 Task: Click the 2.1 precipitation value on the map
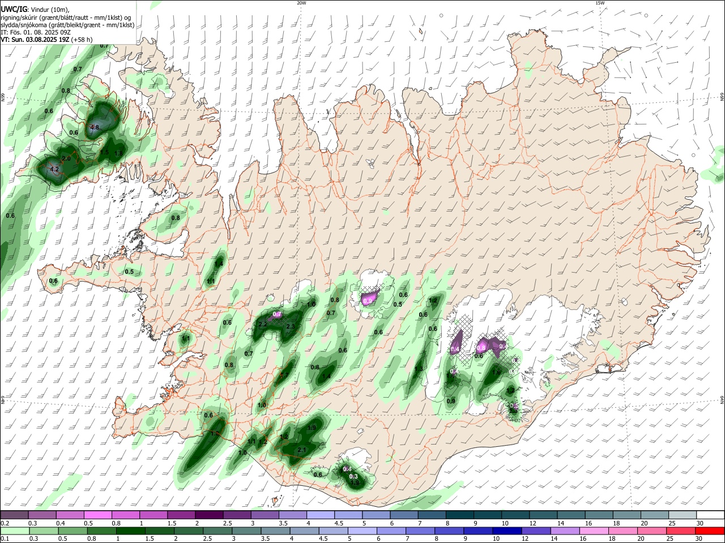pos(302,450)
